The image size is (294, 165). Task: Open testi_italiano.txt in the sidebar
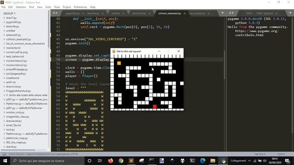click(x=15, y=56)
